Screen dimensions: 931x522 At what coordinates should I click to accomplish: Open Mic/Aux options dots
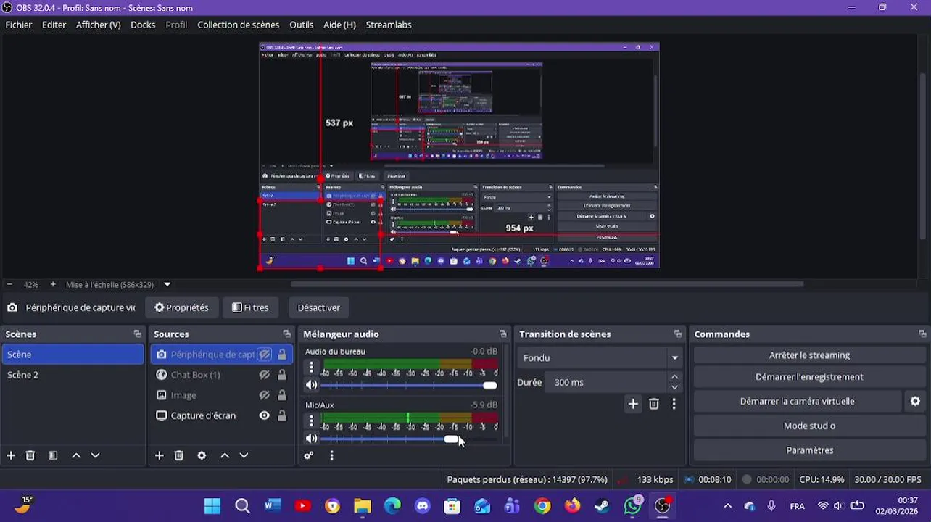(x=311, y=420)
